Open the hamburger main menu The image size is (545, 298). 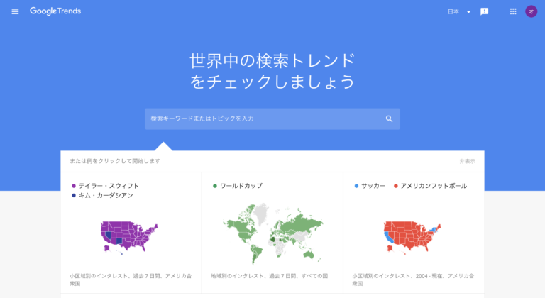[15, 12]
